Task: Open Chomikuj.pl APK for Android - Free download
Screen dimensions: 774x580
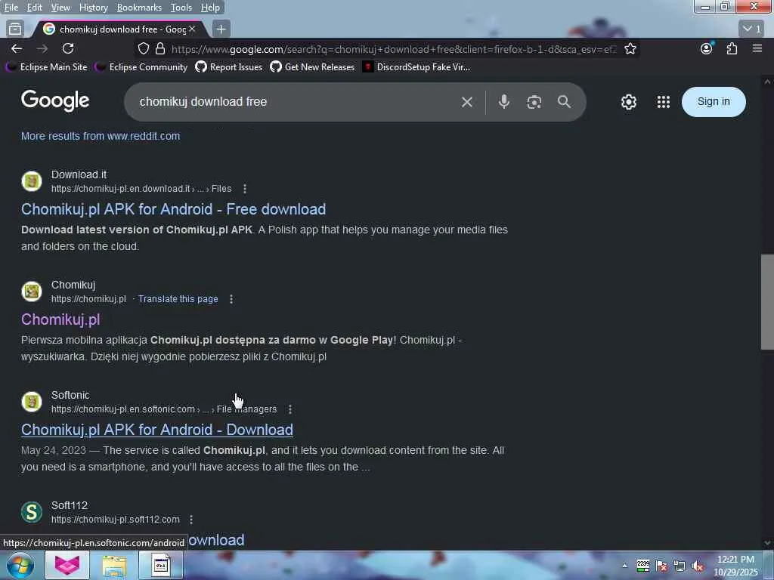Action: tap(173, 209)
